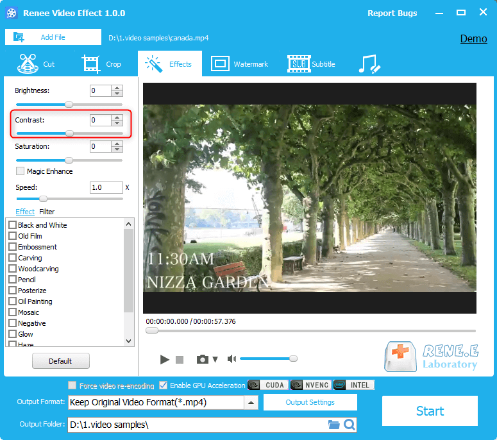Open the music note audio tab icon
The width and height of the screenshot is (497, 440).
[369, 64]
